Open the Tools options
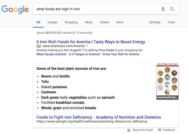 point(171,22)
